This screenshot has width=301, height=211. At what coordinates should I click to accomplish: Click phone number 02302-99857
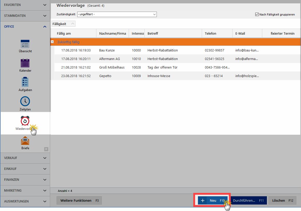click(x=214, y=50)
